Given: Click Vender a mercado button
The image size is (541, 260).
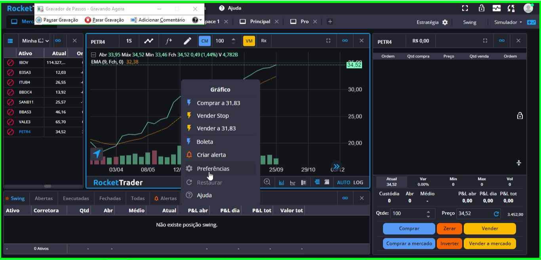Looking at the screenshot, I should (x=490, y=243).
